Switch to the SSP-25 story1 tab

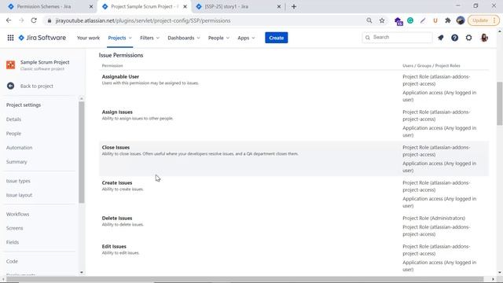point(226,6)
